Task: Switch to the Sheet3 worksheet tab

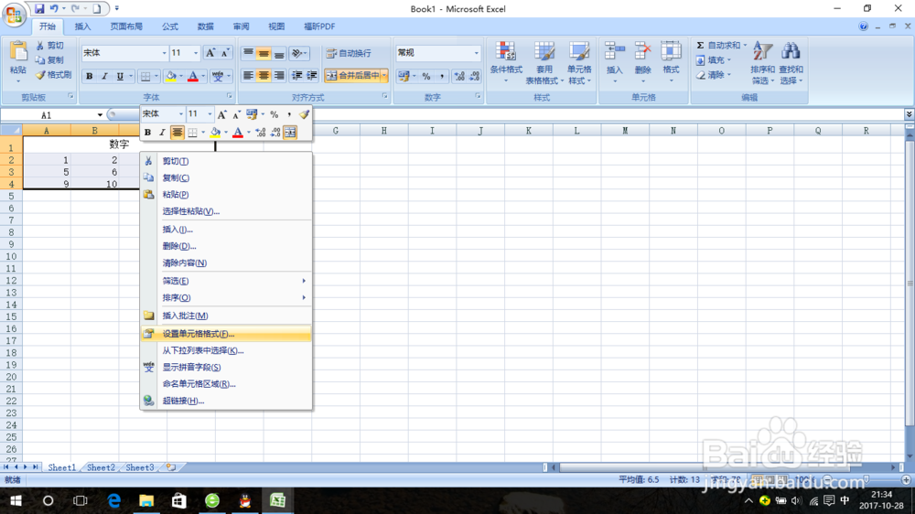Action: (140, 467)
